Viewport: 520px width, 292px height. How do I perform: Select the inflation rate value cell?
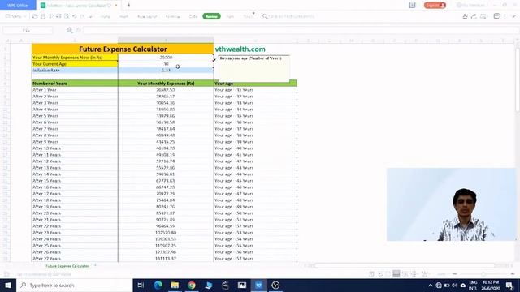(166, 71)
